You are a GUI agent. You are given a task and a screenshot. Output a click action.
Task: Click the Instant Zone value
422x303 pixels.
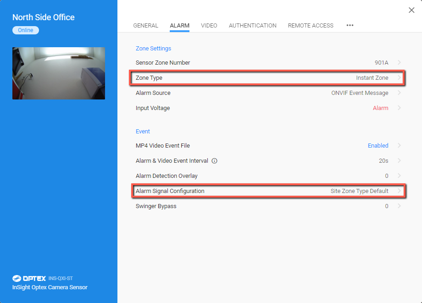coord(372,78)
